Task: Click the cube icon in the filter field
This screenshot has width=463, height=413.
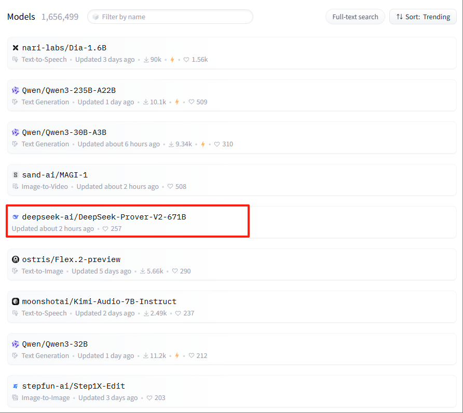Action: pyautogui.click(x=96, y=17)
